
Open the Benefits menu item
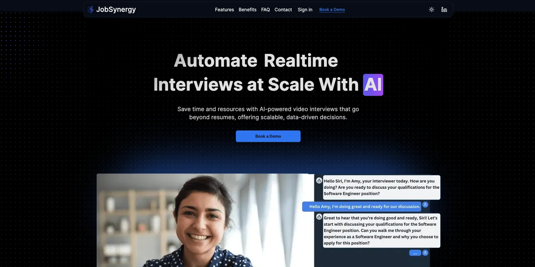pyautogui.click(x=247, y=9)
